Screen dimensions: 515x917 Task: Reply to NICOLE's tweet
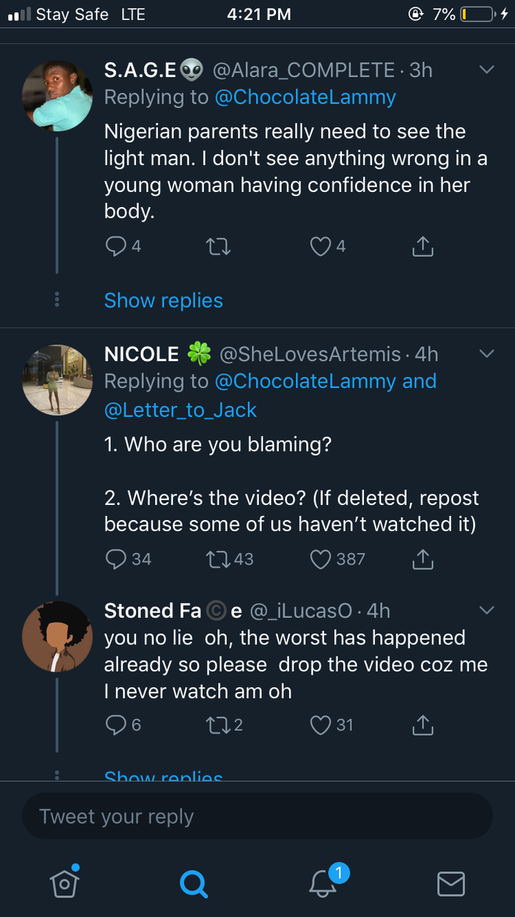point(116,559)
